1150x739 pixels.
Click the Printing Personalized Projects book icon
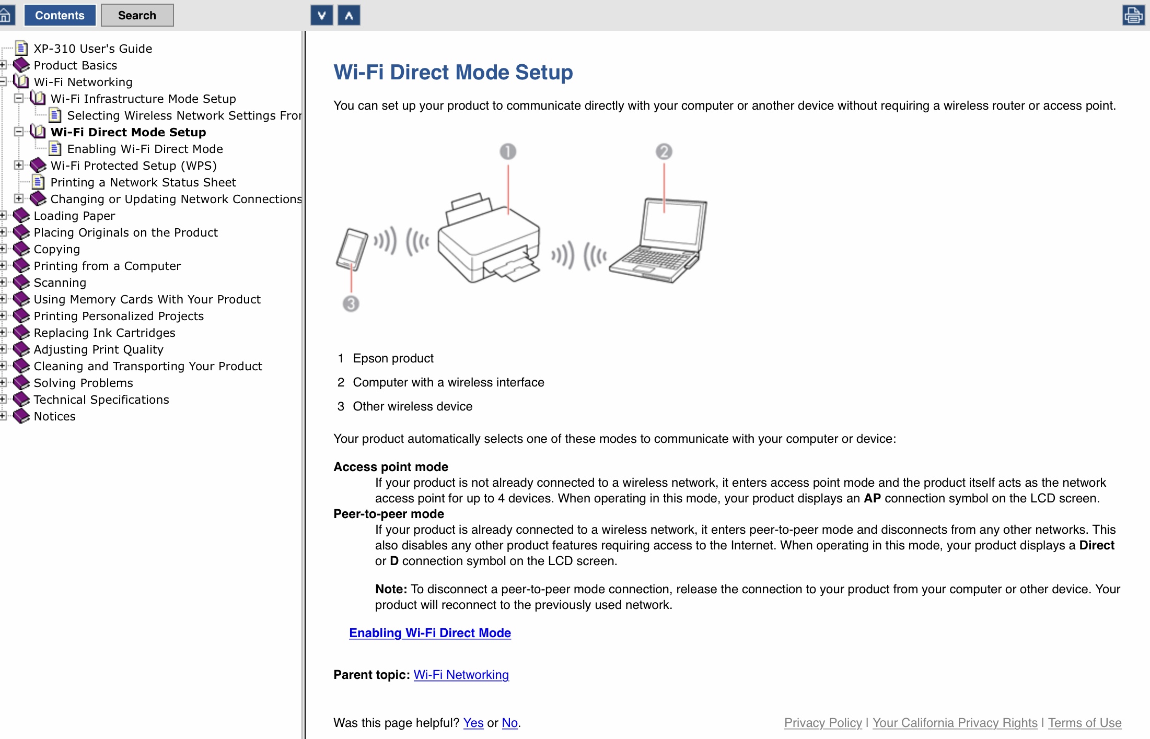(x=21, y=315)
